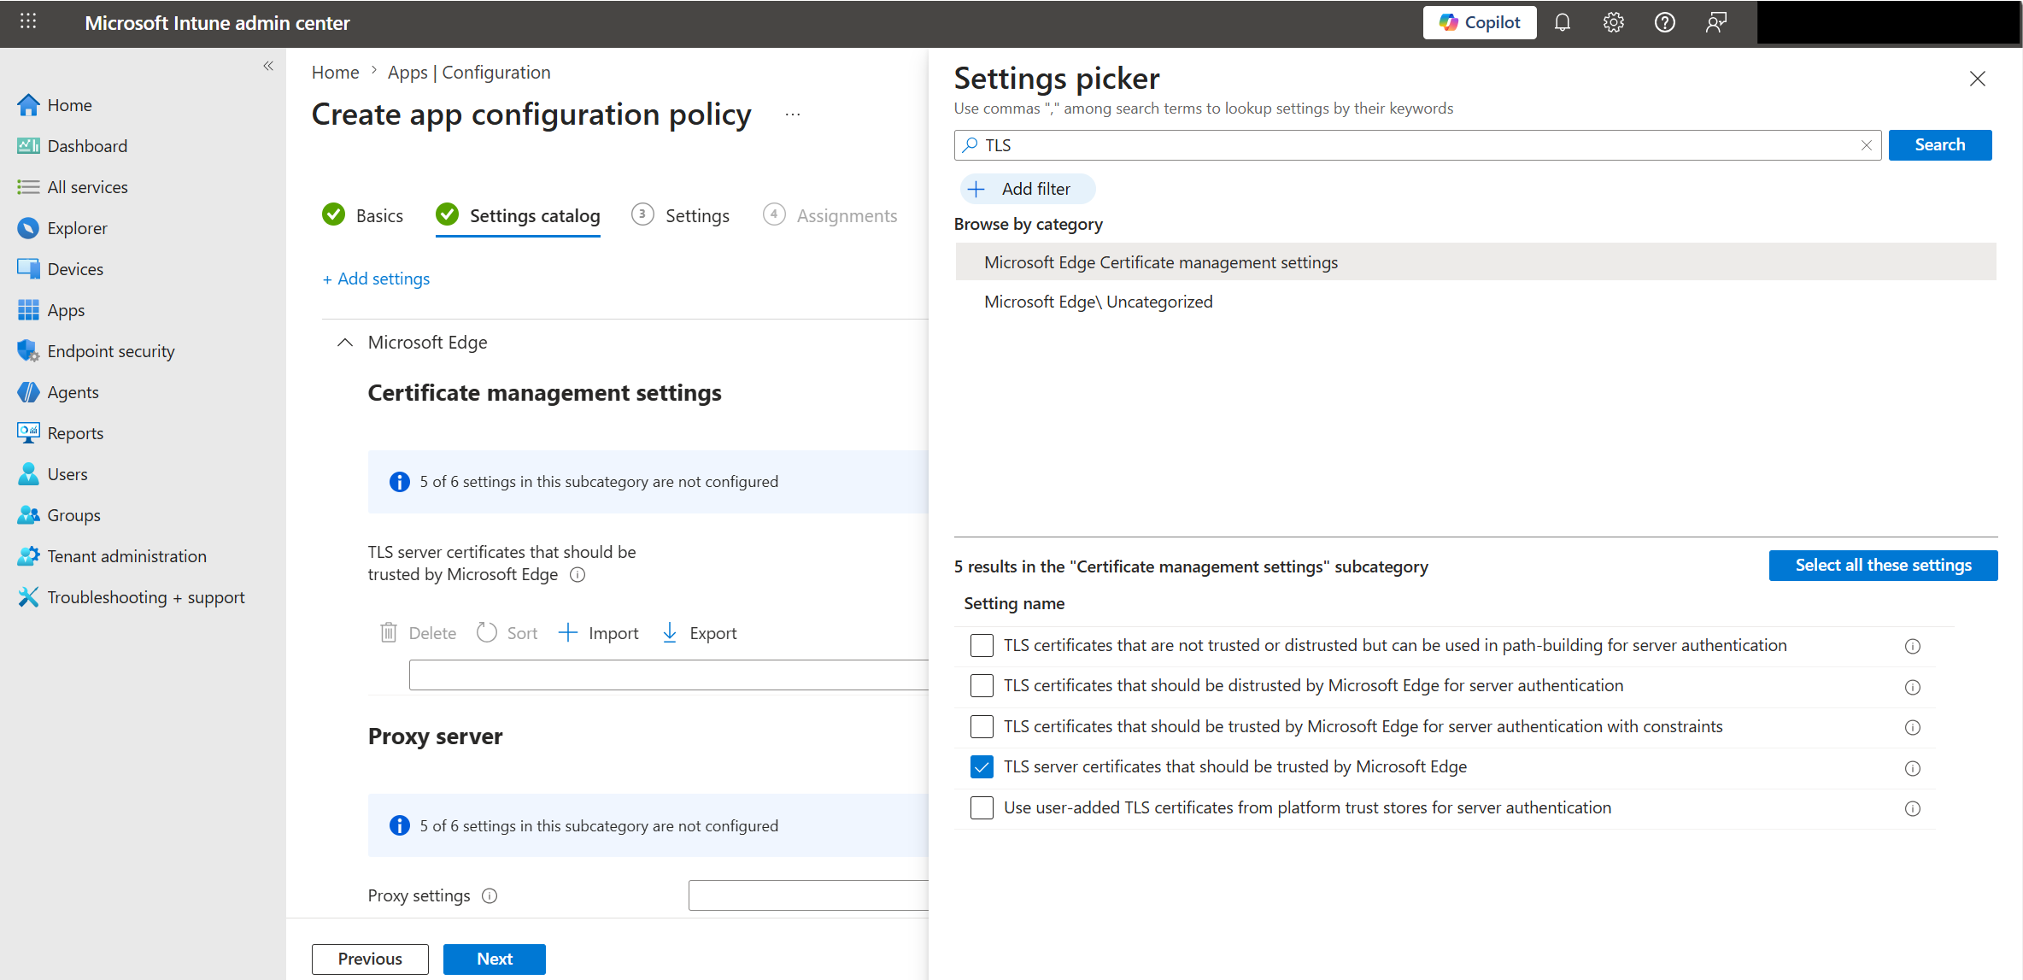This screenshot has width=2023, height=980.
Task: Open Groups in the sidebar
Action: tap(73, 515)
